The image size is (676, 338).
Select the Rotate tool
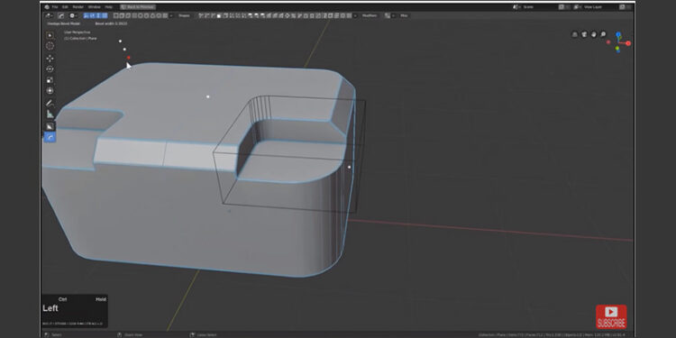[x=50, y=69]
